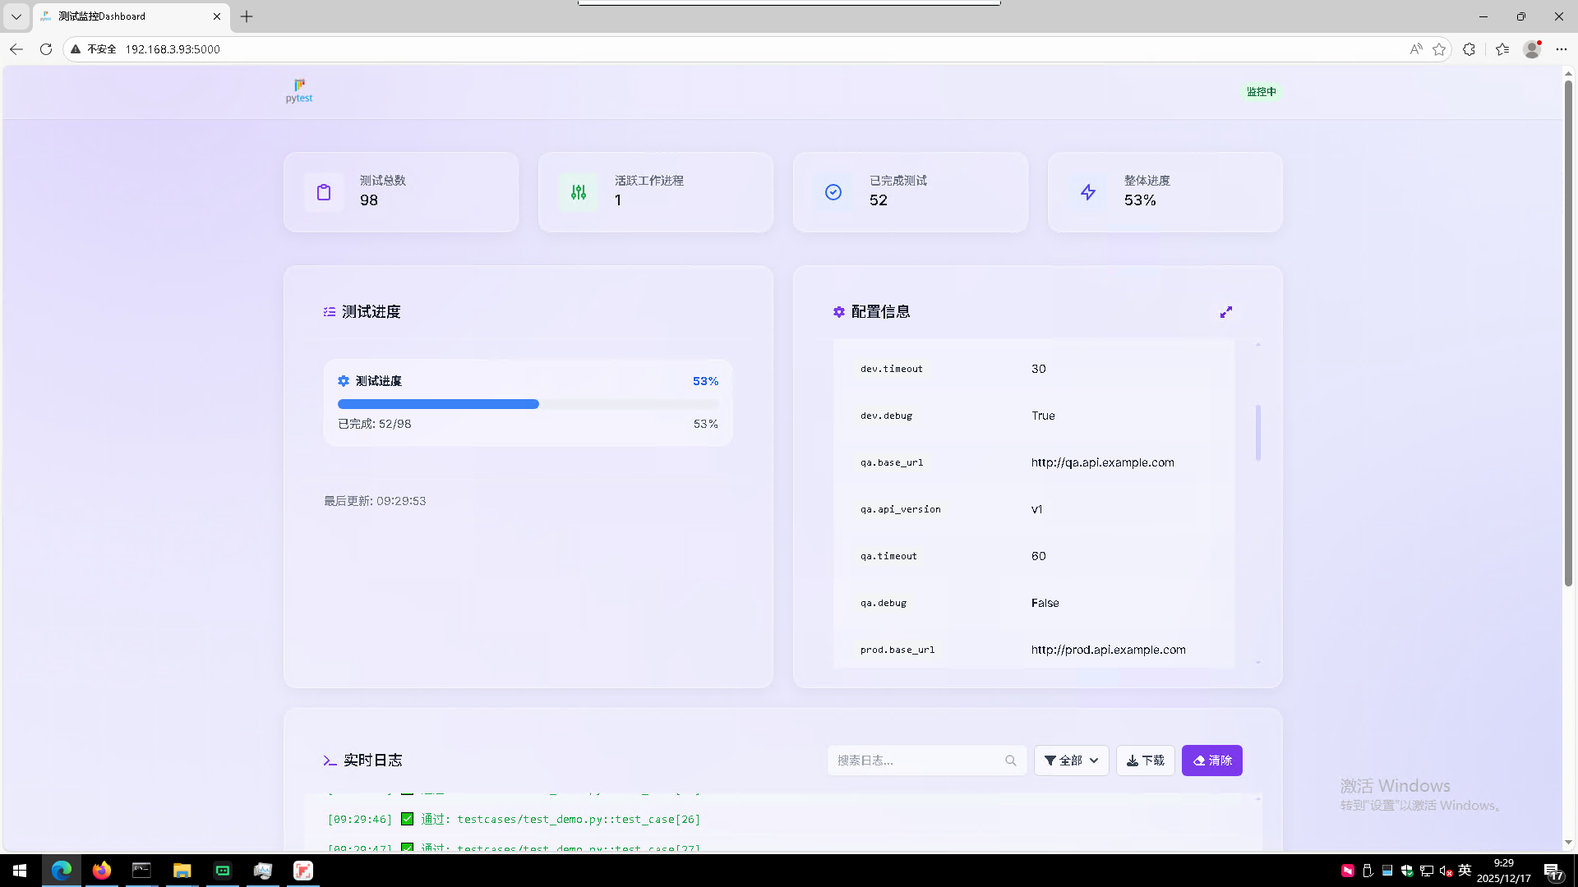Viewport: 1578px width, 887px height.
Task: Click the lightning bolt icon for 整体进度
Action: pos(1088,192)
